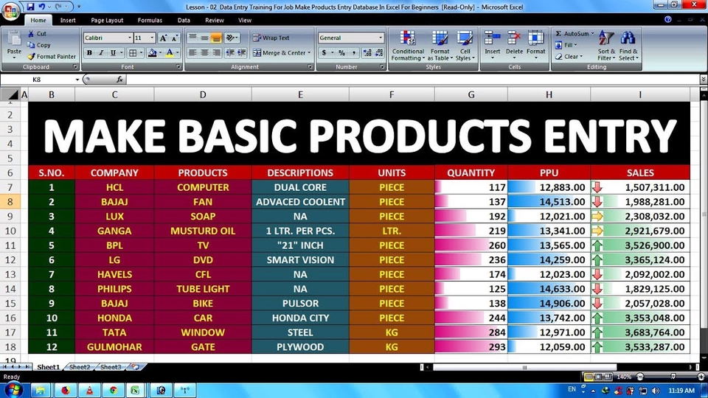Open Format as Table gallery

click(x=440, y=46)
